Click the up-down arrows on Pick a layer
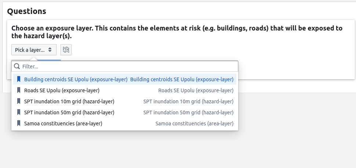 [x=50, y=50]
